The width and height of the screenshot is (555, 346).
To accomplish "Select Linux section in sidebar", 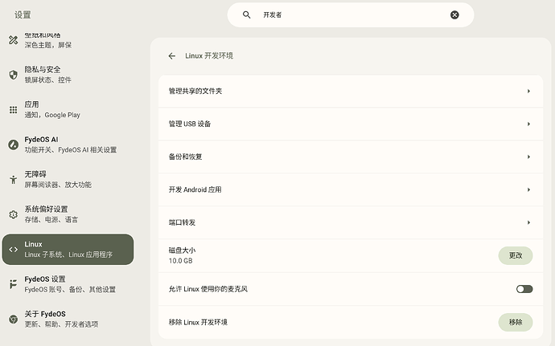I will tap(68, 249).
